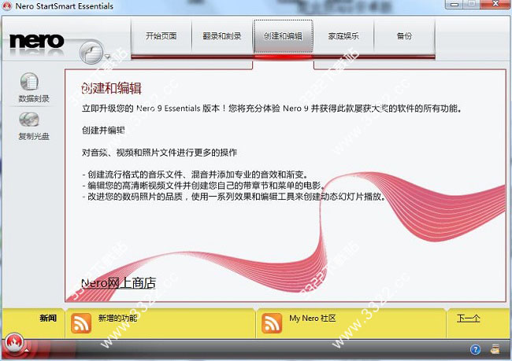Click the 数据刻录 label in sidebar
The image size is (512, 361).
[34, 98]
